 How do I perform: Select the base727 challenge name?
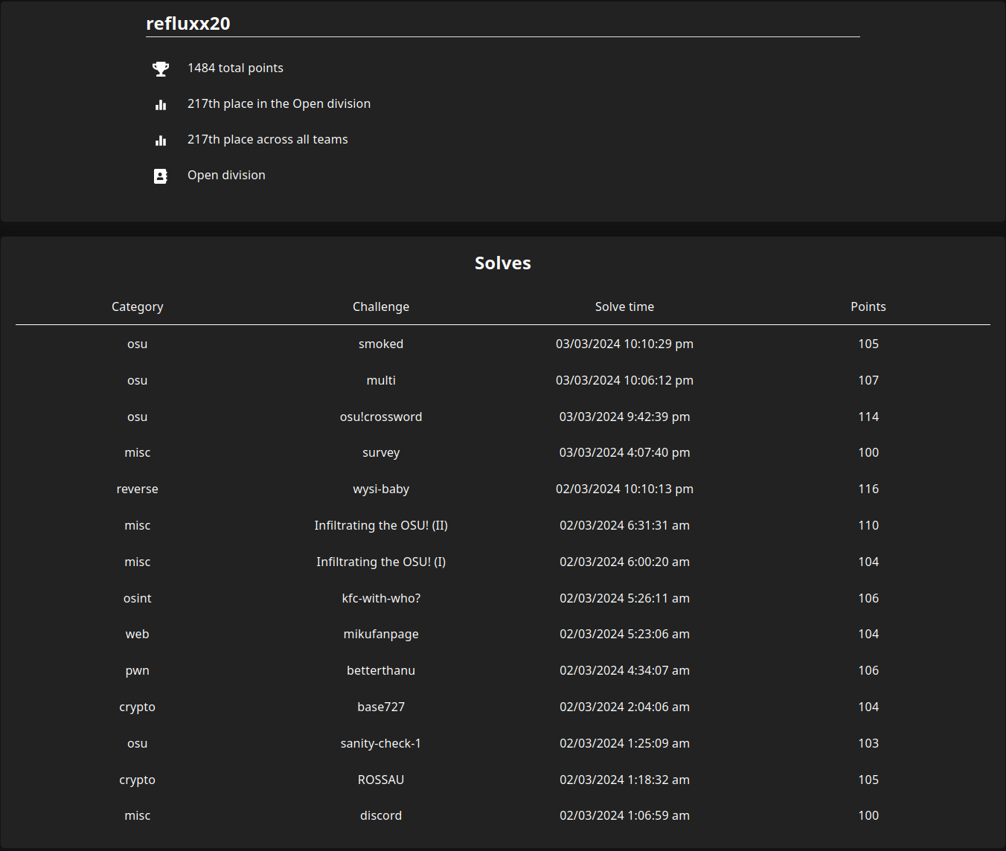(381, 707)
